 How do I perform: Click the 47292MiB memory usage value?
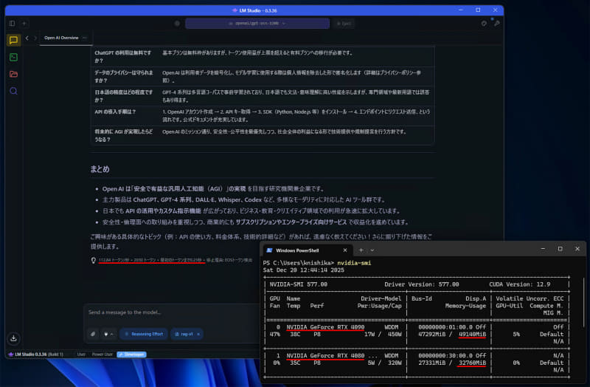[x=432, y=335]
